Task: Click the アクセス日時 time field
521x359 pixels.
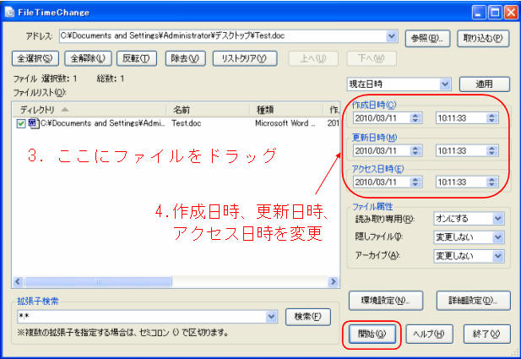Action: 461,182
